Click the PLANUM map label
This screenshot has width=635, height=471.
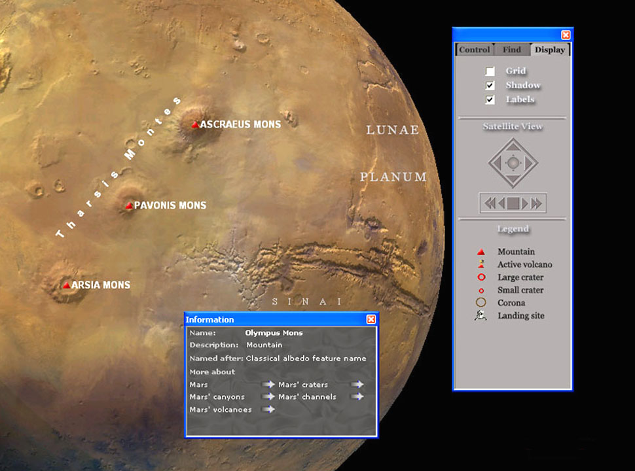point(393,177)
